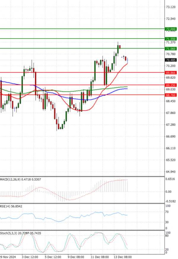Click the 29 Nov 2024 time axis label
The height and width of the screenshot is (259, 178).
tap(8, 257)
